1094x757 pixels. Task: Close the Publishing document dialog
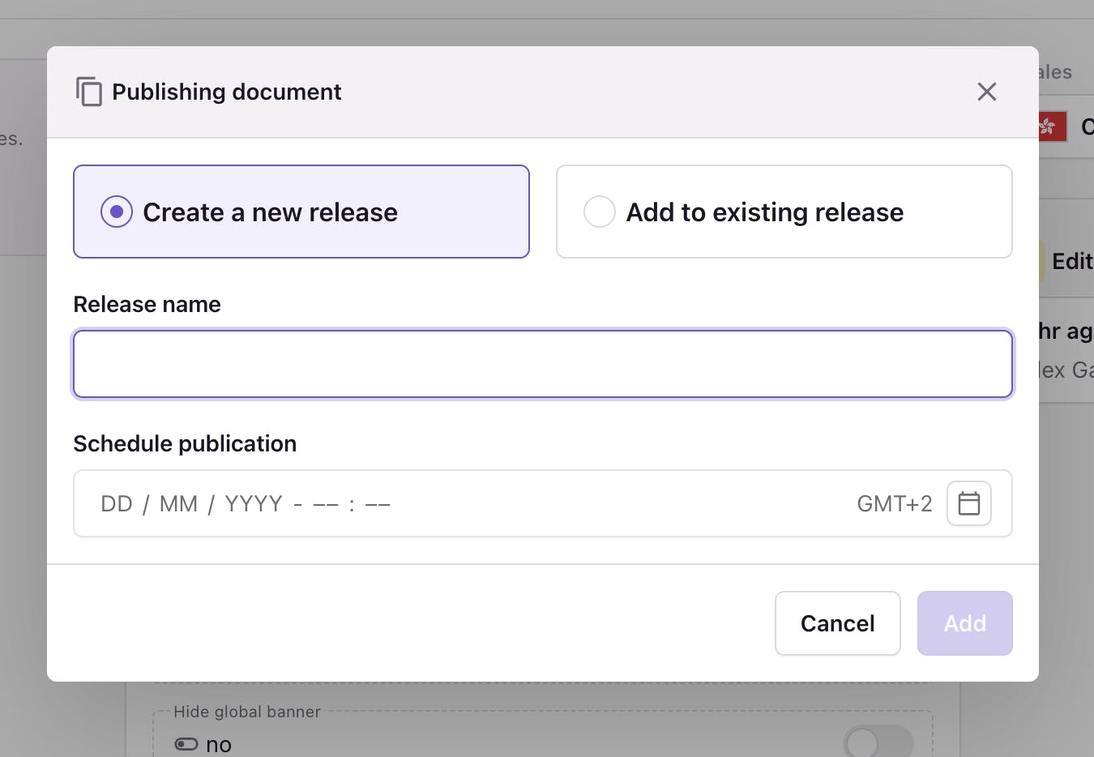pos(986,92)
